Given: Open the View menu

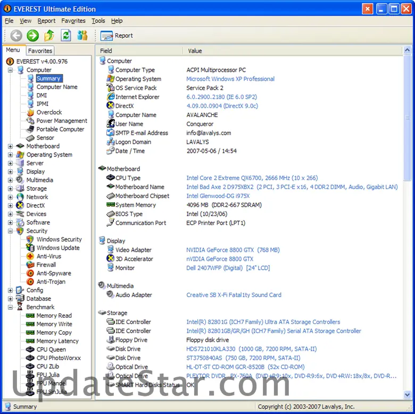Looking at the screenshot, I should [x=26, y=21].
